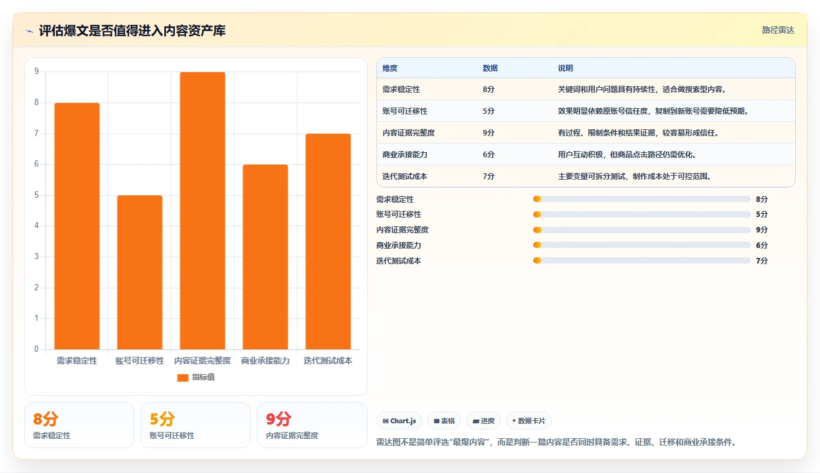
Task: Click the 商业承接能力 bar in chart
Action: pyautogui.click(x=265, y=257)
